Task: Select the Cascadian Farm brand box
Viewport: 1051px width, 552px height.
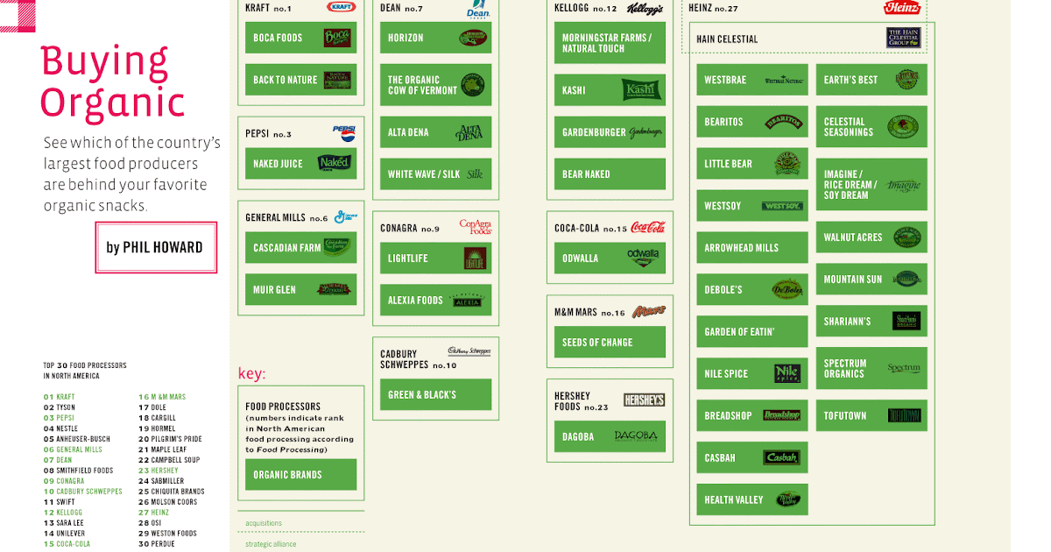Action: (300, 248)
